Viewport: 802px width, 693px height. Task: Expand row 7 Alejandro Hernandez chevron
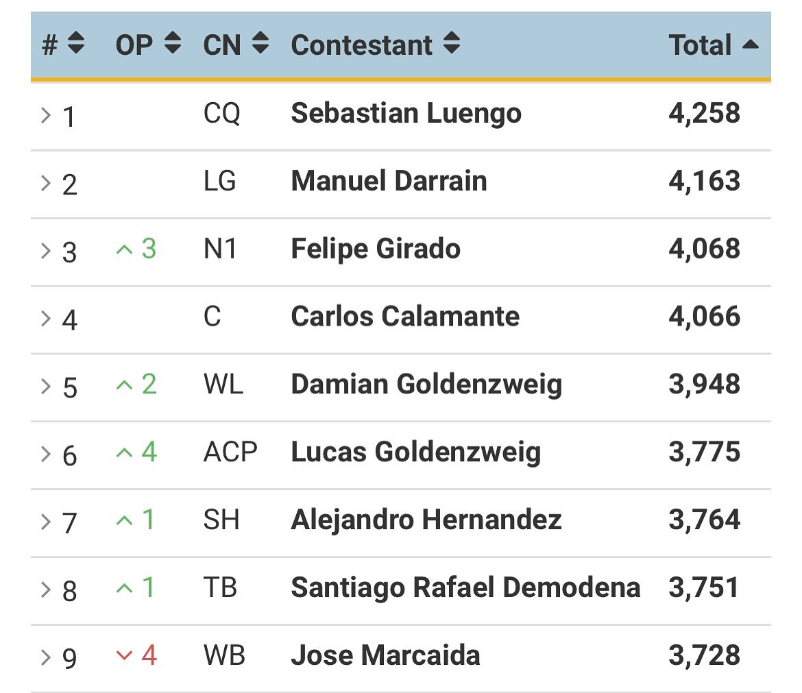click(45, 522)
